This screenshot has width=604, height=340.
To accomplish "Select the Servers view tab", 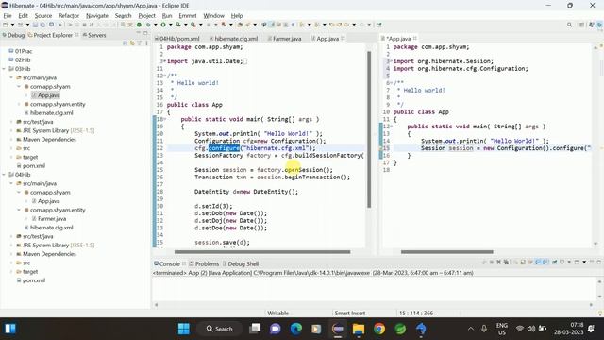I will pos(94,35).
